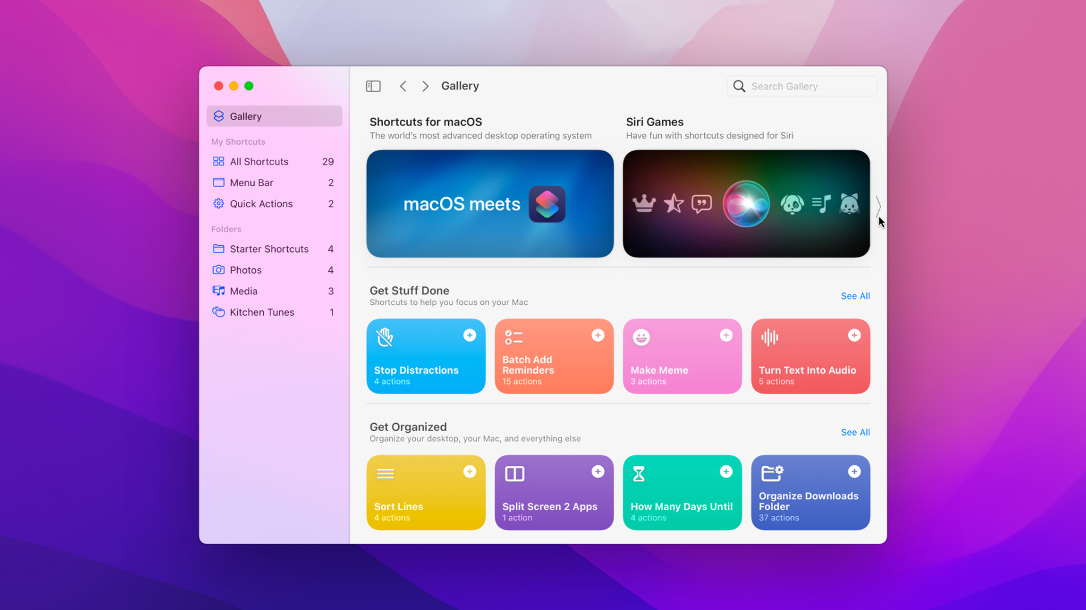Open the Split Screen 2 Apps card
The width and height of the screenshot is (1086, 610).
tap(554, 492)
